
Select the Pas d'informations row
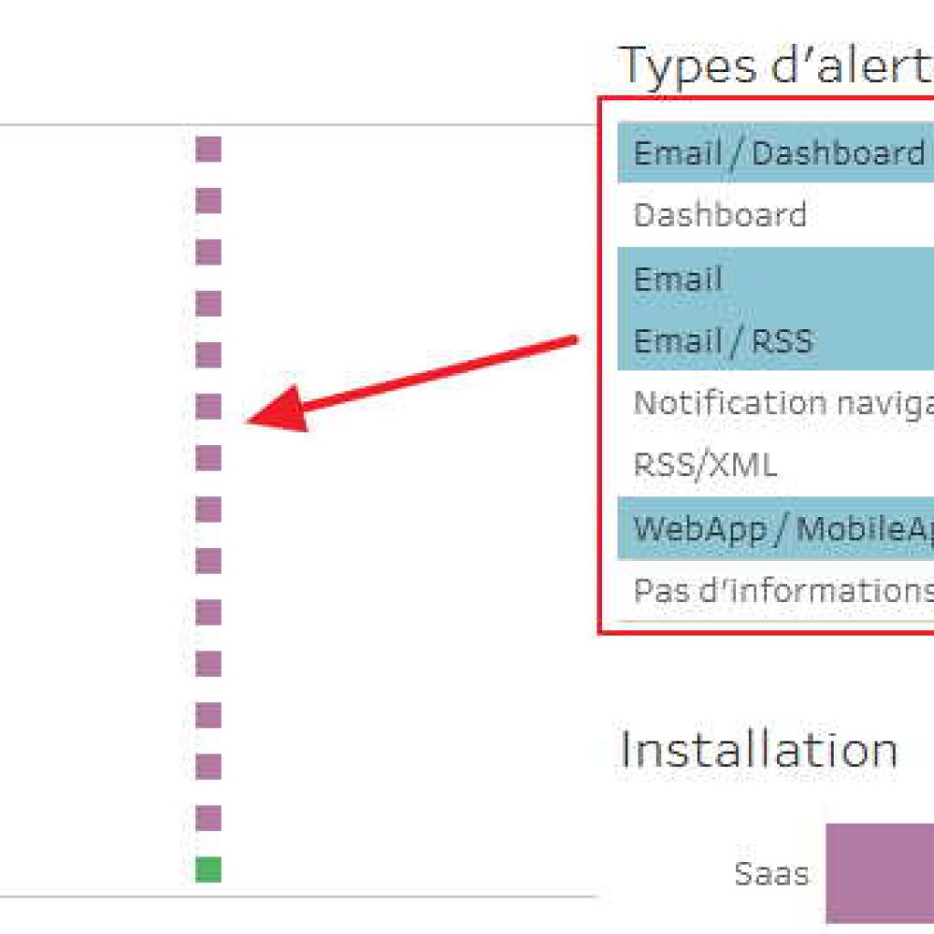(x=775, y=590)
